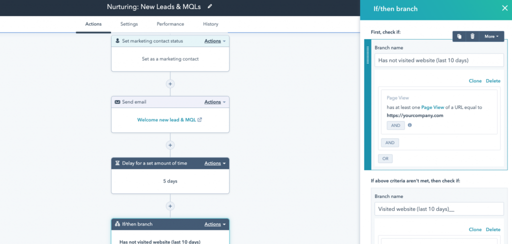Click the OR button

coord(385,158)
